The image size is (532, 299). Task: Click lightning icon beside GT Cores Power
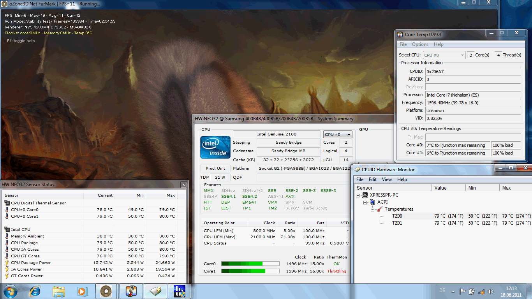(7, 276)
